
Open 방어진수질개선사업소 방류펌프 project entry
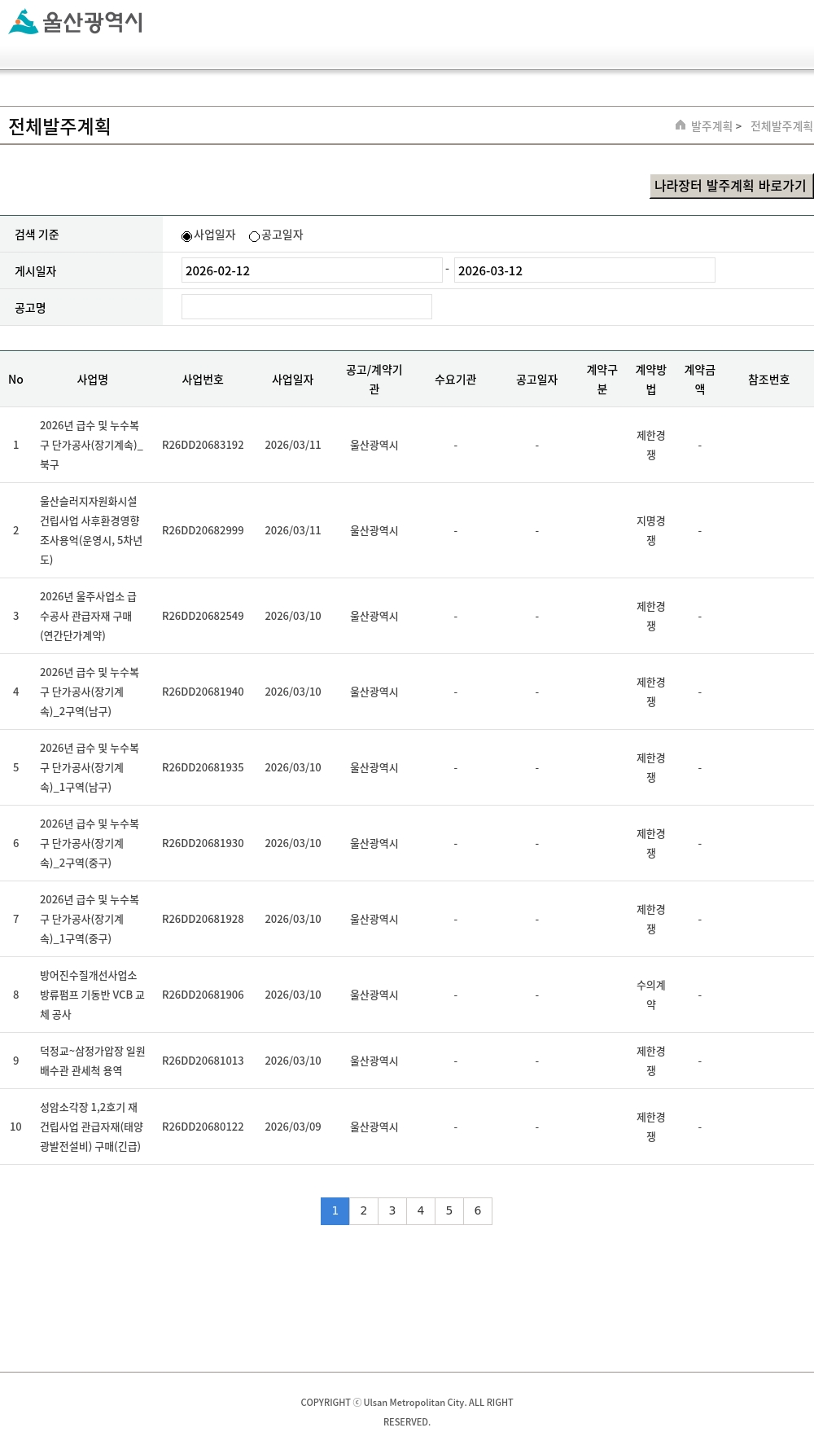click(91, 995)
